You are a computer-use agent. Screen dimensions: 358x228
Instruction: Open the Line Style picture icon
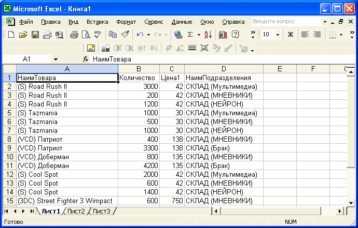point(192,48)
